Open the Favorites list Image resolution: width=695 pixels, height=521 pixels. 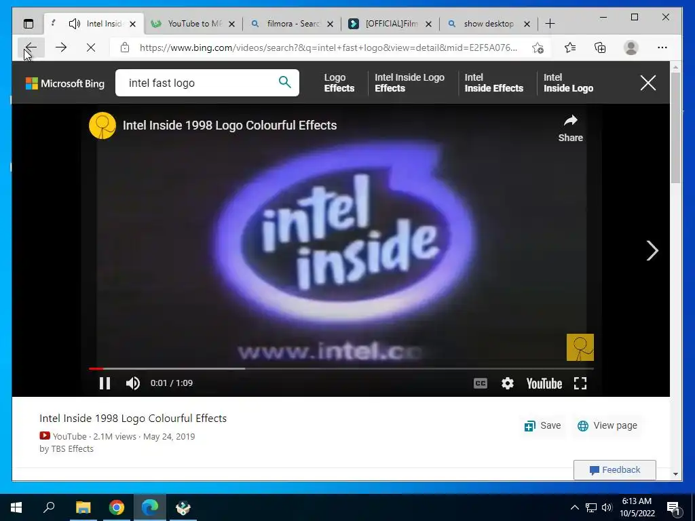click(x=570, y=47)
